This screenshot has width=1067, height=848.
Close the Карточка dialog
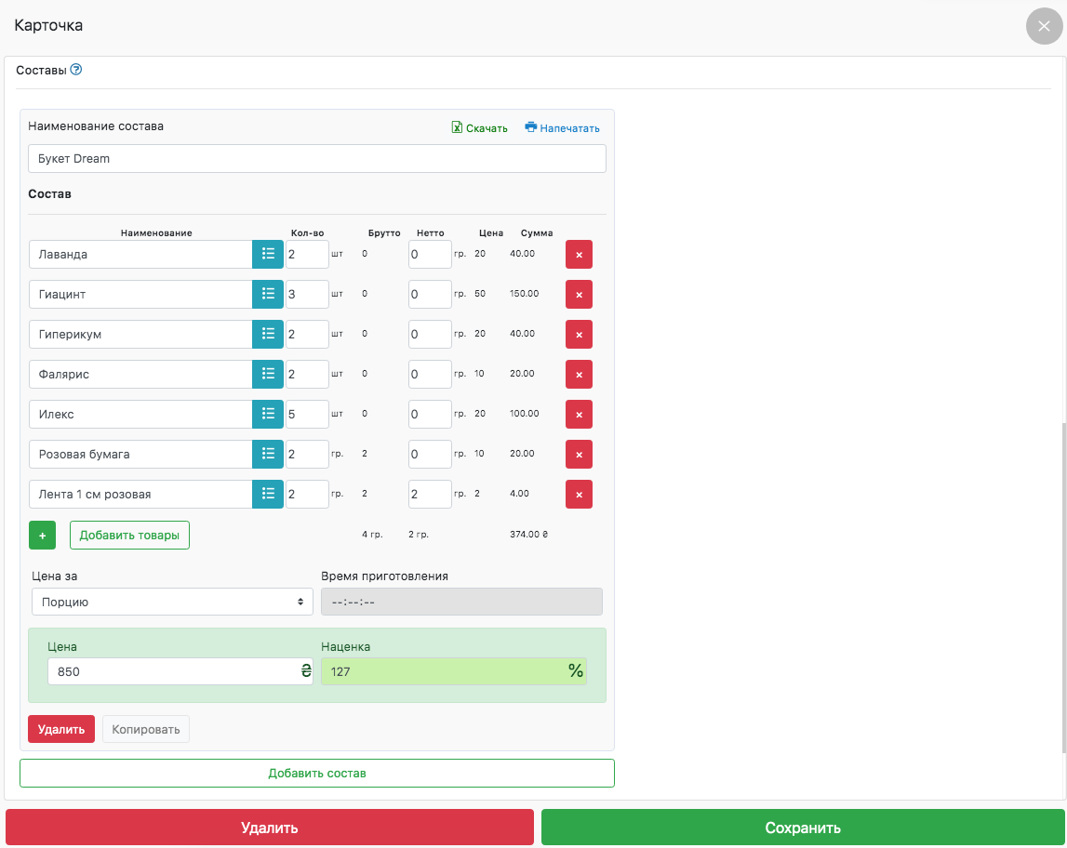point(1044,26)
